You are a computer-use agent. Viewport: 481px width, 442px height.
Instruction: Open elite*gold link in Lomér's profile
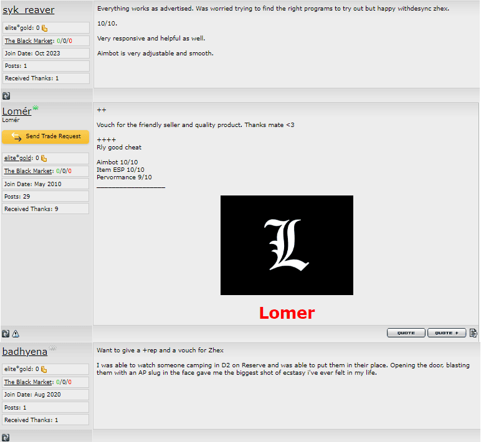[19, 158]
